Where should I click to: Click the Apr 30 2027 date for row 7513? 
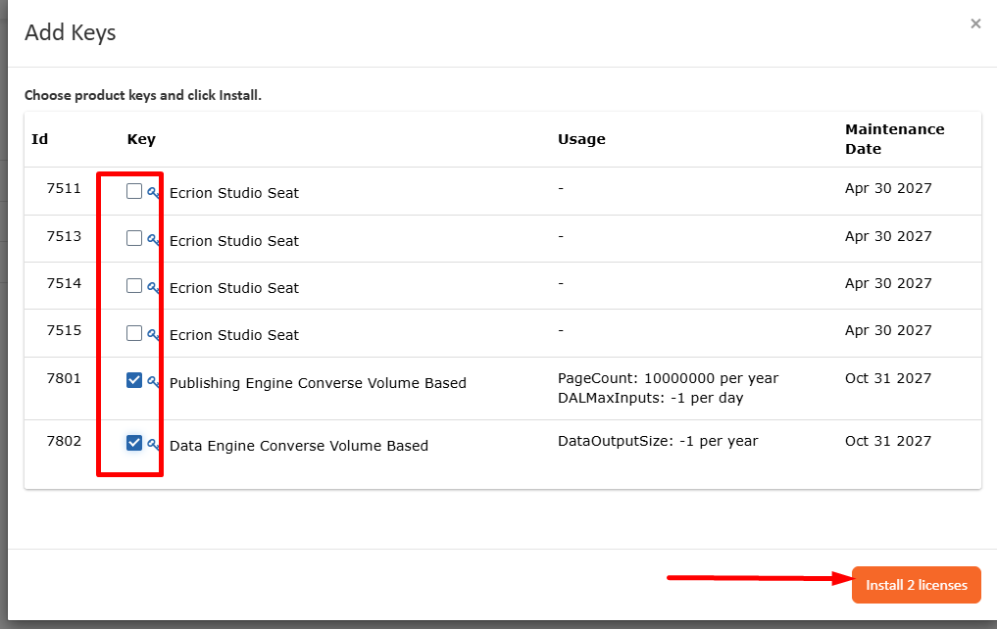[888, 236]
